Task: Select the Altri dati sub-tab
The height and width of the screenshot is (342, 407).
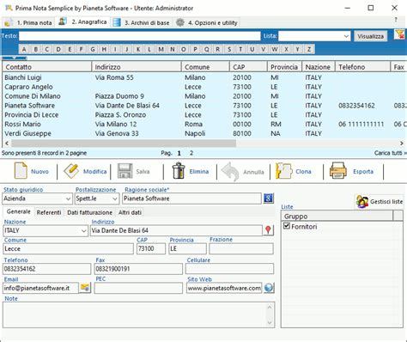Action: pyautogui.click(x=130, y=212)
